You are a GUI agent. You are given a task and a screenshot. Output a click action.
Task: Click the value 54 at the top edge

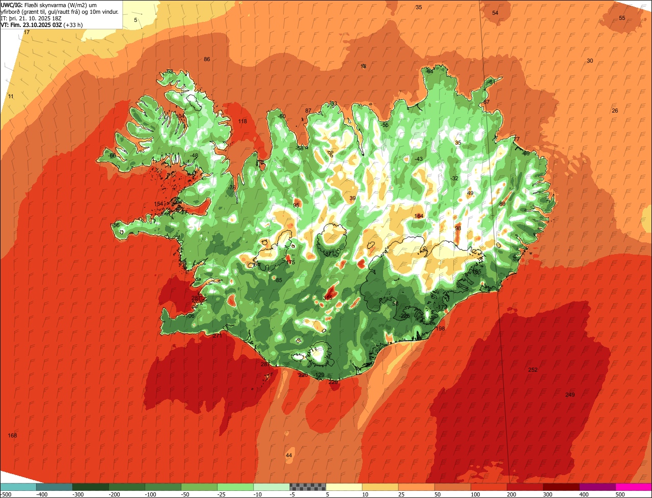click(x=495, y=13)
